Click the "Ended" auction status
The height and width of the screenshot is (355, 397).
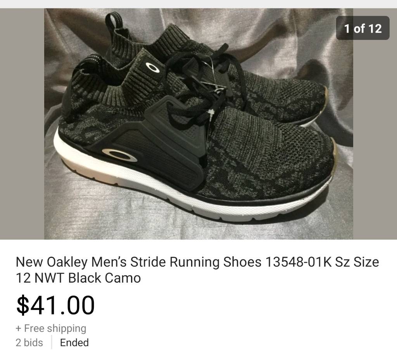tap(74, 343)
